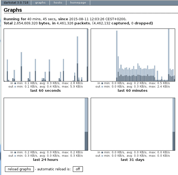Click the darkstat 3.0.718 title tab

coord(16,3)
